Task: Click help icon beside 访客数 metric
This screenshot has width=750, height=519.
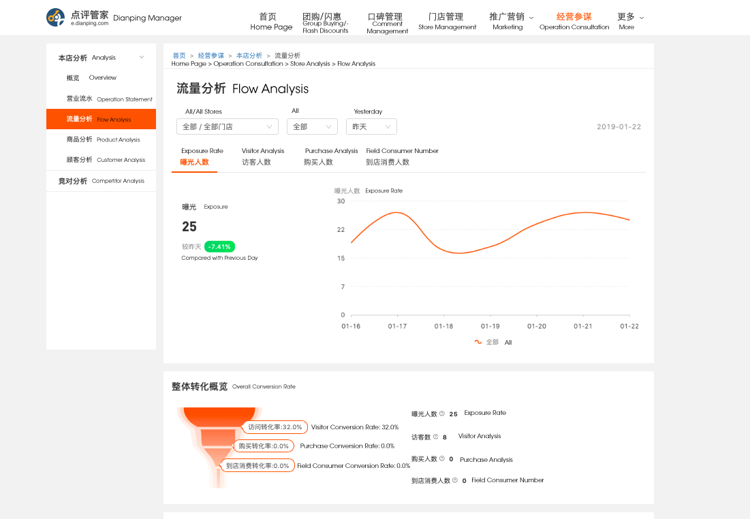Action: (x=435, y=437)
